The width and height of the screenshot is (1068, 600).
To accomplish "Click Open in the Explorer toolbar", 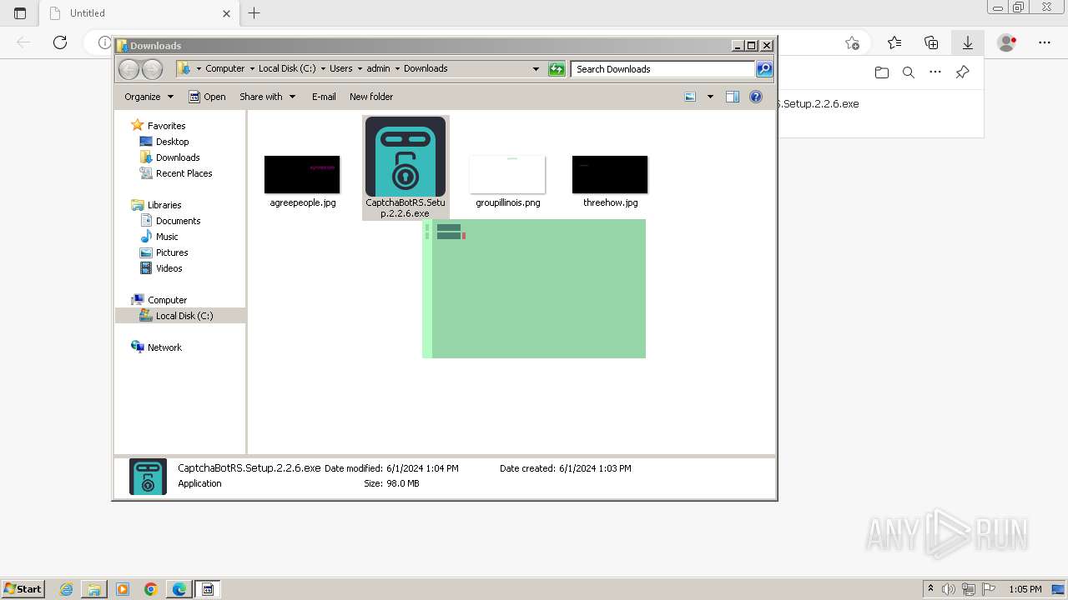I will click(x=207, y=97).
